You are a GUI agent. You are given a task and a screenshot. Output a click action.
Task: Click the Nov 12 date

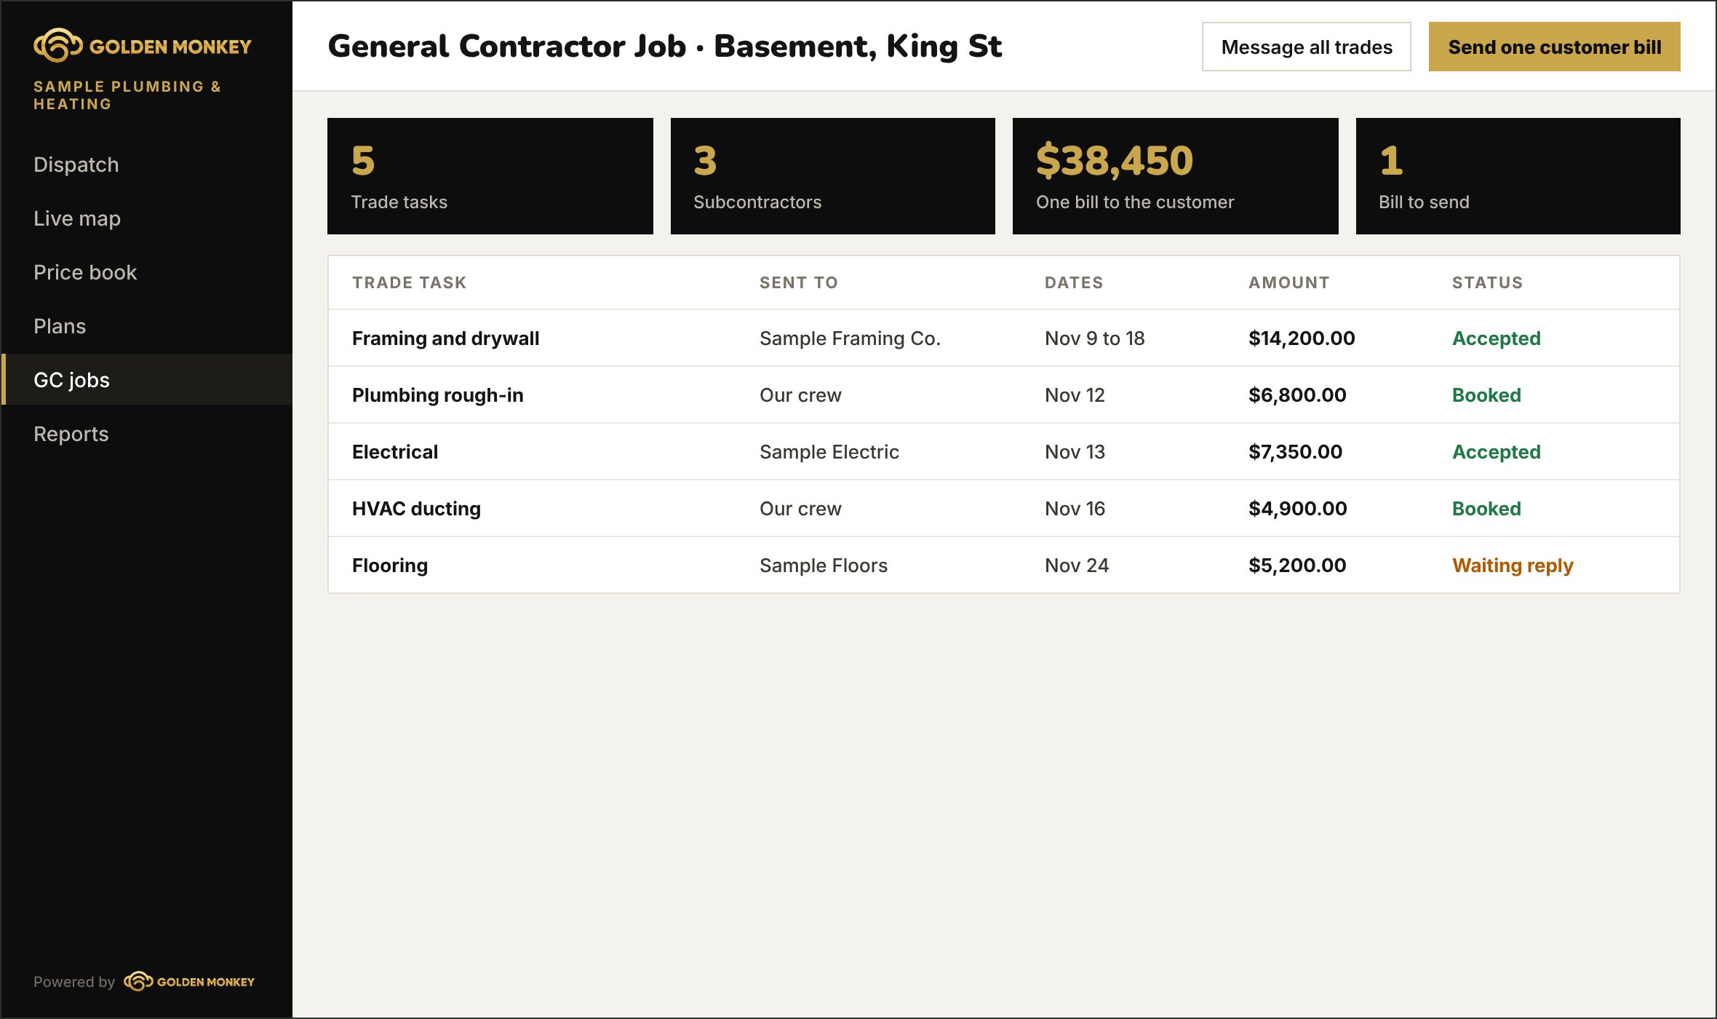[x=1075, y=394]
